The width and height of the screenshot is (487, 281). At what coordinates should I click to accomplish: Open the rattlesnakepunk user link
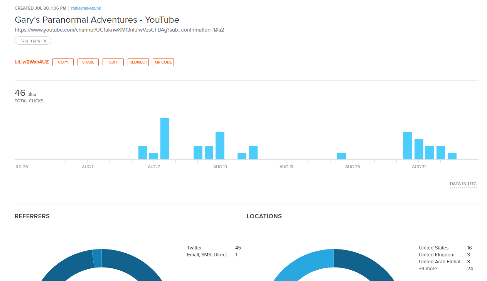click(86, 8)
